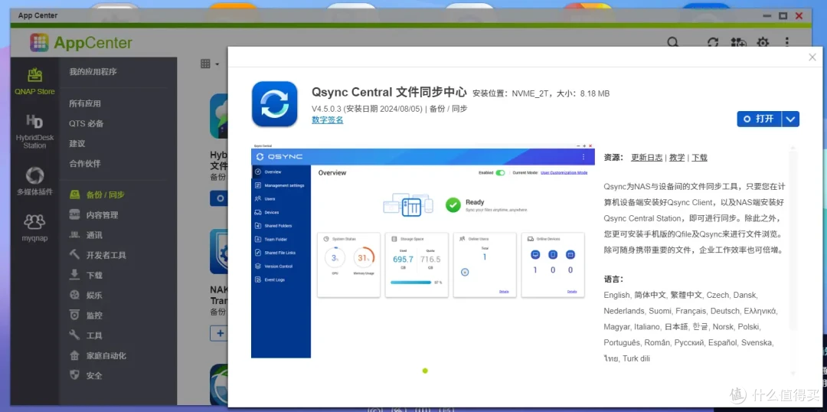Select 我的应用程序 category
This screenshot has height=412, width=827.
coord(93,72)
